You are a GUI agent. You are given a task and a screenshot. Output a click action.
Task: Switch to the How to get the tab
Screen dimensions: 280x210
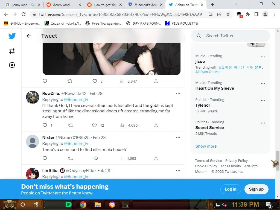coord(104,5)
